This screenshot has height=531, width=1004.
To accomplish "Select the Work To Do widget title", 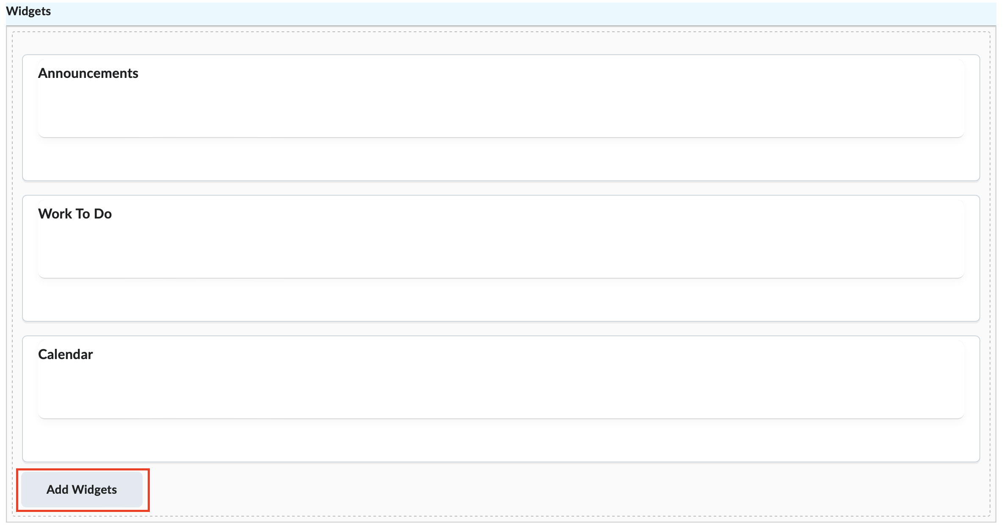I will point(75,214).
